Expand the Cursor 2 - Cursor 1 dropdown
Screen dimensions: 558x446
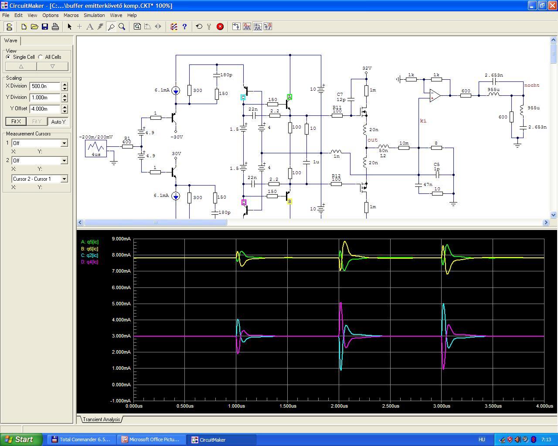pyautogui.click(x=64, y=179)
